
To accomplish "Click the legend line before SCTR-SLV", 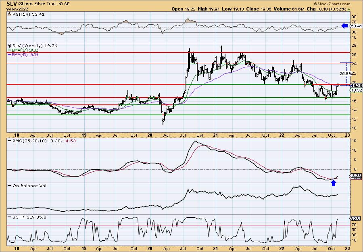I will [9, 217].
